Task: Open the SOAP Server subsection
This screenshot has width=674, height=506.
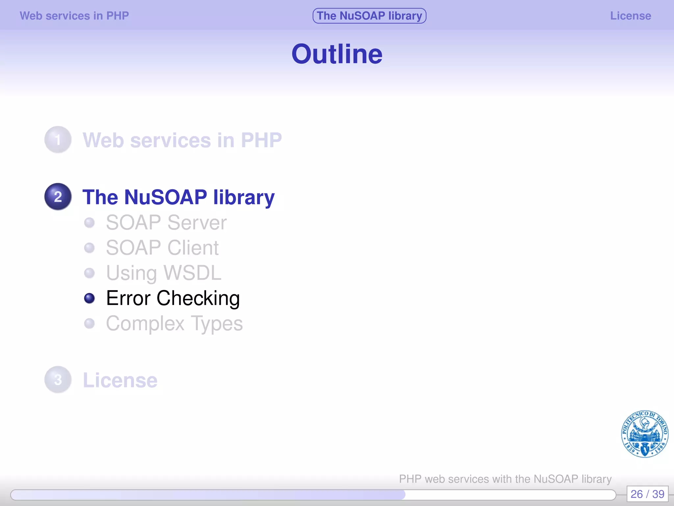Action: [x=166, y=223]
